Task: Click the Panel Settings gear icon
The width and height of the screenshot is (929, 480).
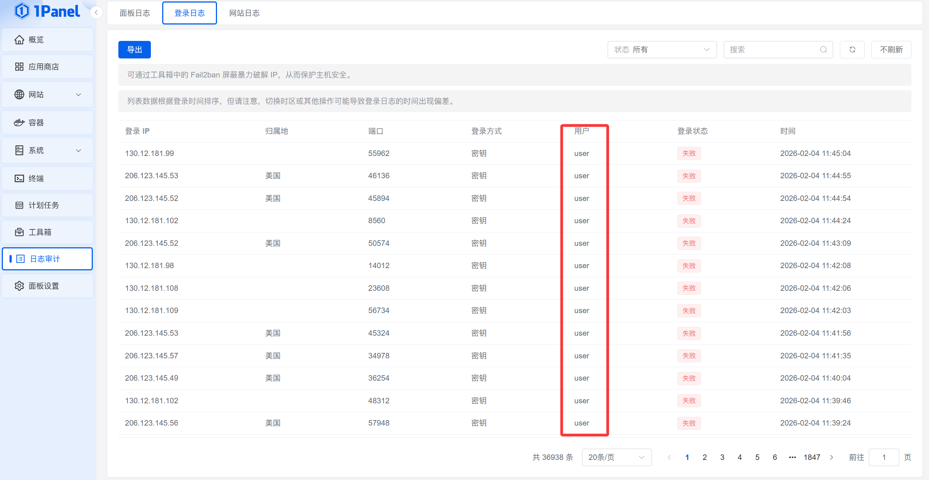Action: coord(19,286)
